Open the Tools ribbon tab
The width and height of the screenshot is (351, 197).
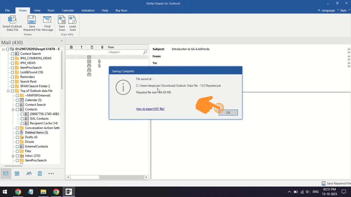(x=51, y=10)
